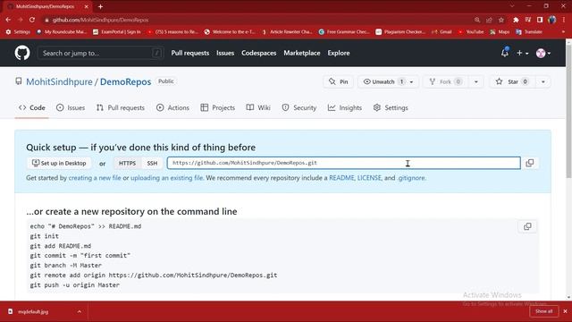This screenshot has width=572, height=322.
Task: Open the YouTube bookmark
Action: [471, 32]
